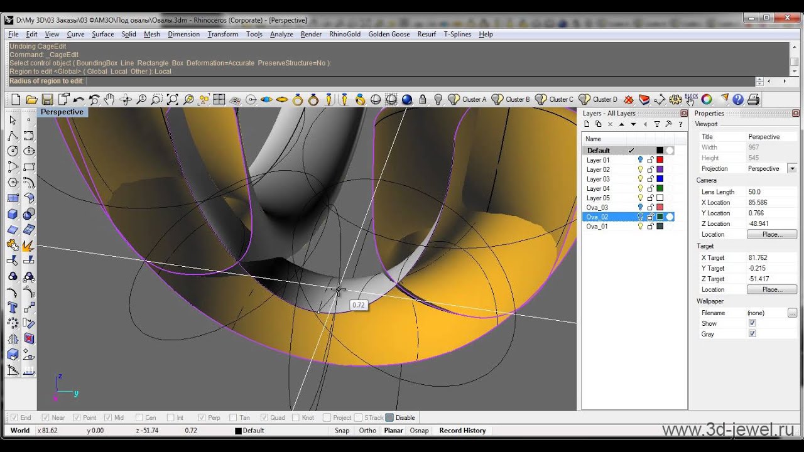Click the new layer icon in Layers panel
Screen dimensions: 804x452
587,124
